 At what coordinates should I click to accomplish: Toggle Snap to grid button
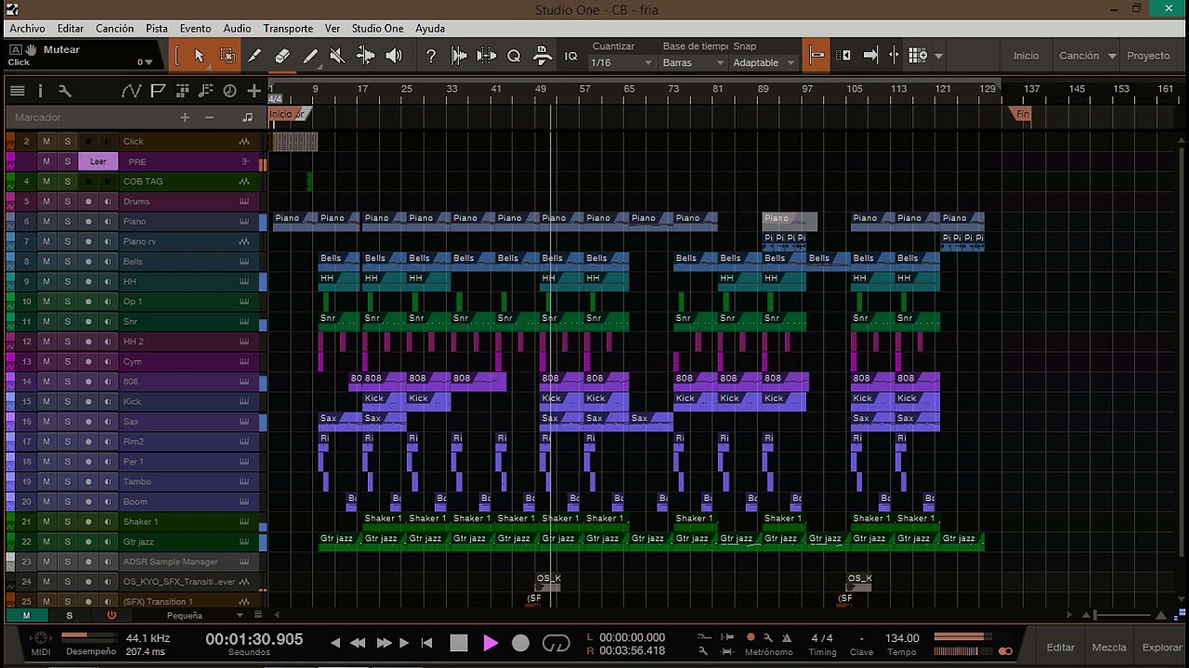(817, 56)
